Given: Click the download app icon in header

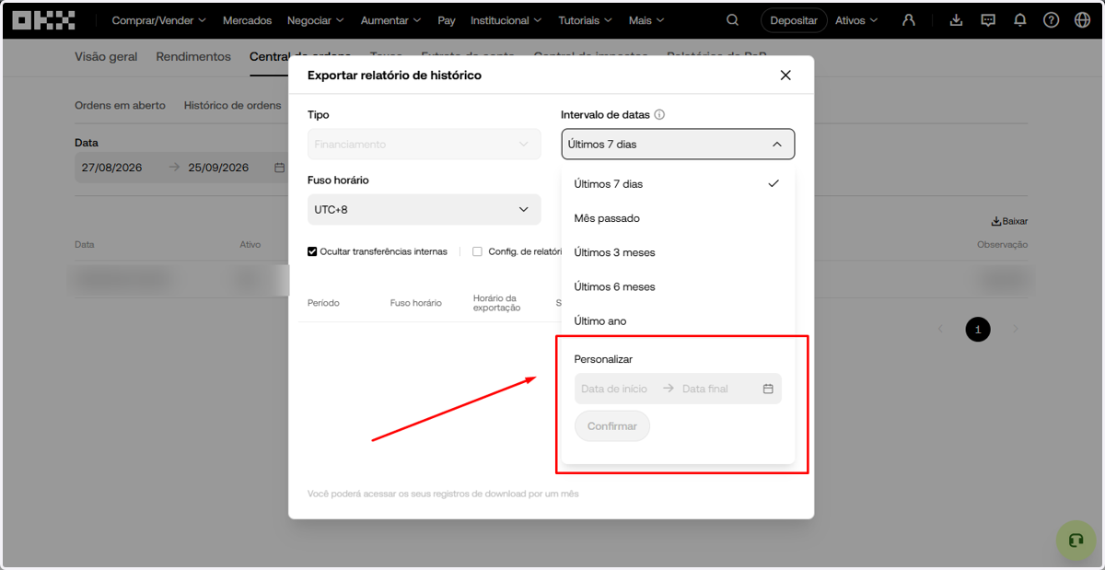Looking at the screenshot, I should point(956,20).
